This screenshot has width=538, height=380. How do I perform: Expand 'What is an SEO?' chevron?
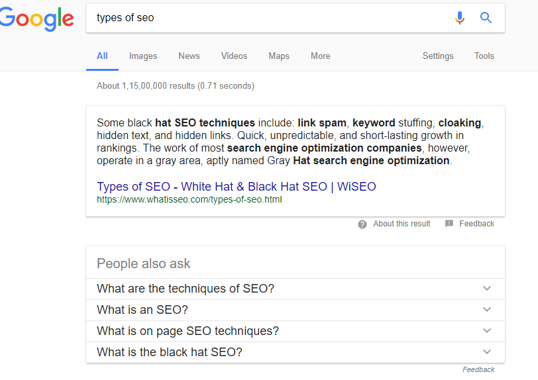coord(487,310)
